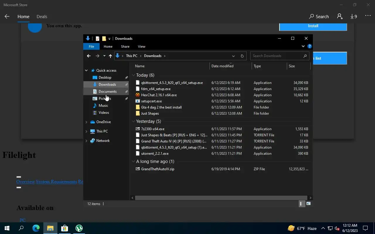The image size is (375, 234).
Task: Open uTorrent from the taskbar
Action: 79,228
